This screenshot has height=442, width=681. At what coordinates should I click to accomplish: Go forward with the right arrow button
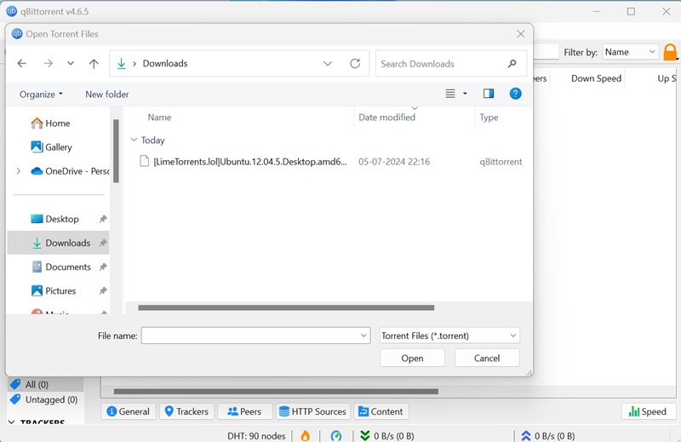coord(48,64)
